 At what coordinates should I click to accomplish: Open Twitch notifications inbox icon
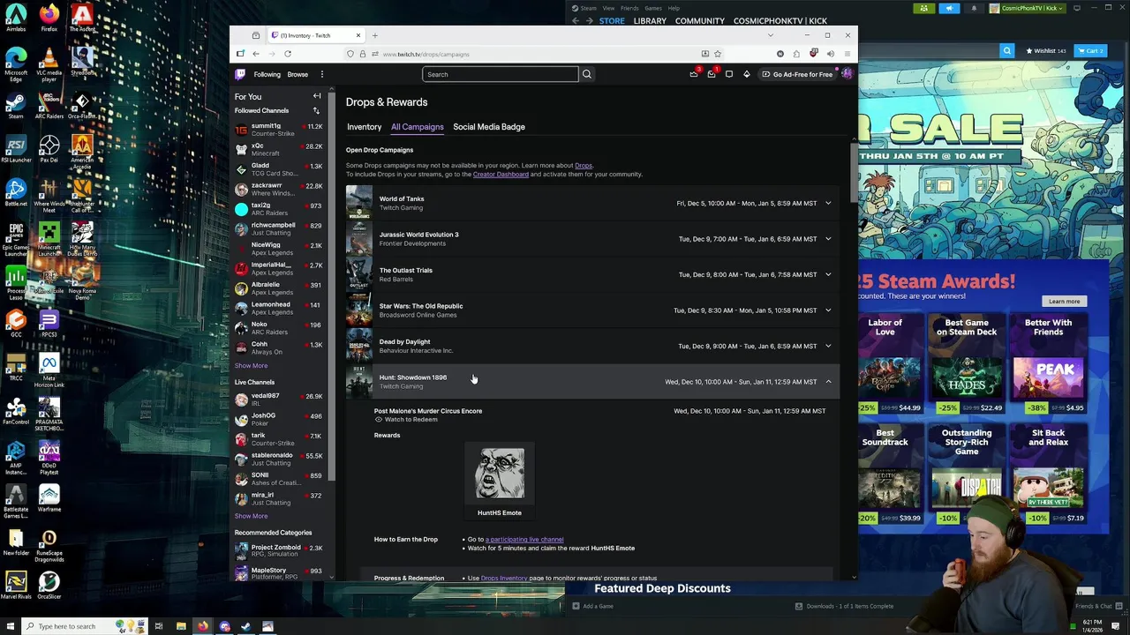pyautogui.click(x=712, y=74)
